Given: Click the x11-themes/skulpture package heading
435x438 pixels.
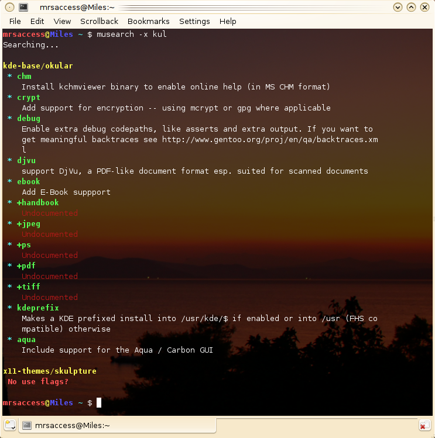Looking at the screenshot, I should pos(50,371).
